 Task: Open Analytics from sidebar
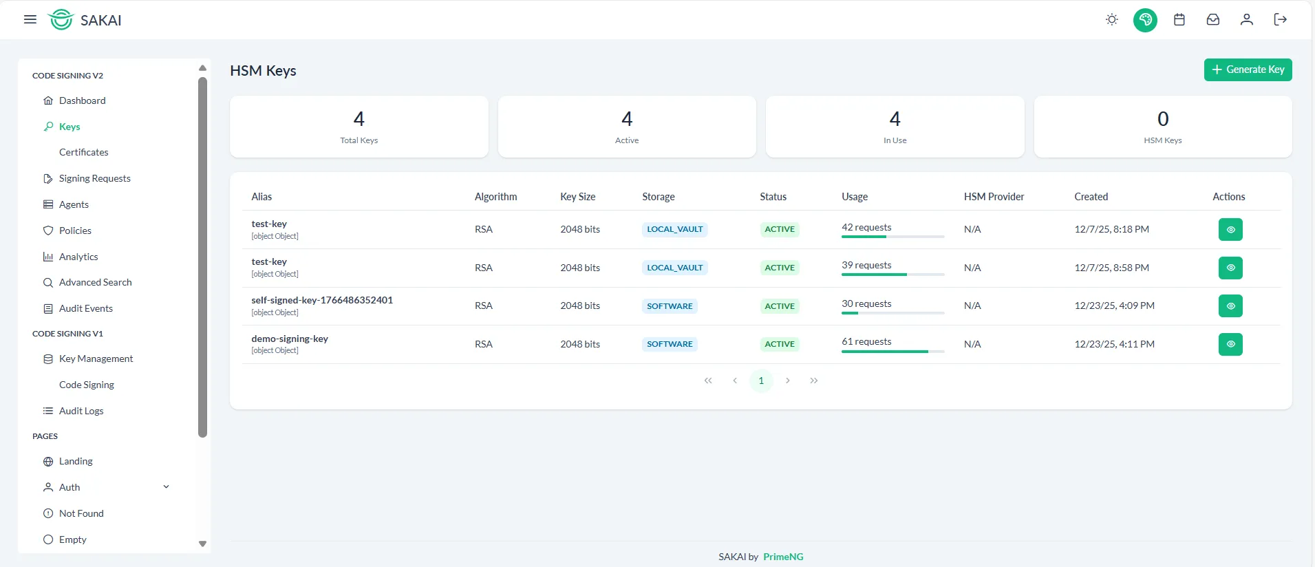pyautogui.click(x=78, y=257)
